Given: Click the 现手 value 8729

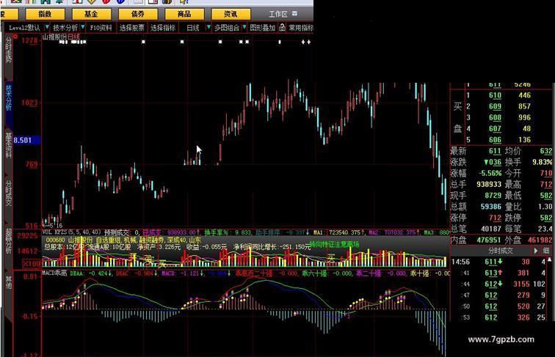Looking at the screenshot, I should click(x=493, y=196).
